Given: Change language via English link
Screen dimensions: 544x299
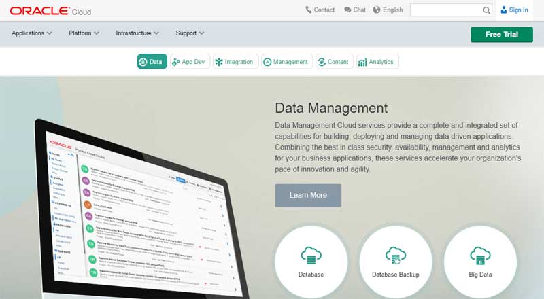Looking at the screenshot, I should (388, 10).
